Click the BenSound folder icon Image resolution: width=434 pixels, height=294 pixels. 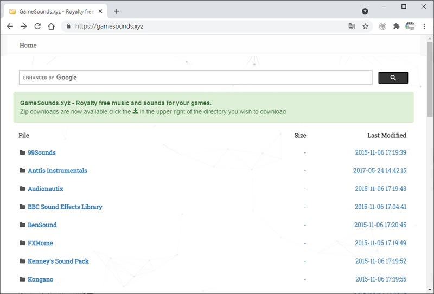22,225
